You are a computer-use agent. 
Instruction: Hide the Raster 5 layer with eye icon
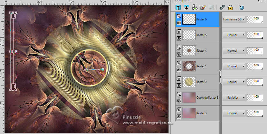(x=179, y=39)
